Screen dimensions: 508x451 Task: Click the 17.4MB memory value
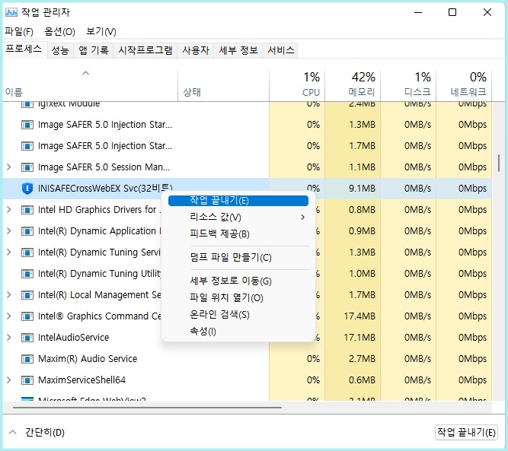[x=359, y=316]
